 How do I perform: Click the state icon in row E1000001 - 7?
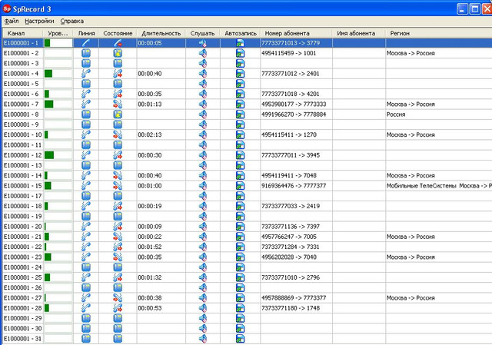tap(118, 104)
